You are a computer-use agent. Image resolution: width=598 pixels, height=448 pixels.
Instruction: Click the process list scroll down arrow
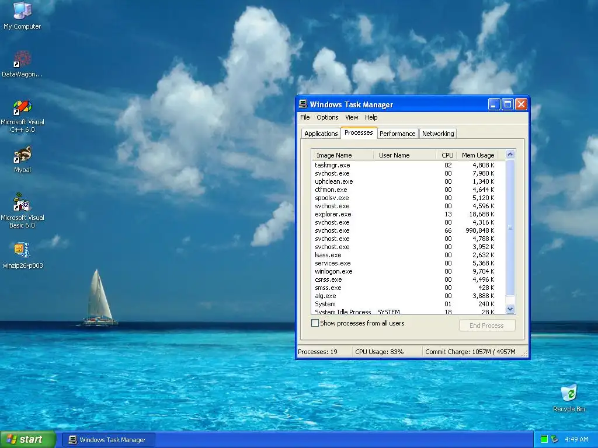point(510,309)
